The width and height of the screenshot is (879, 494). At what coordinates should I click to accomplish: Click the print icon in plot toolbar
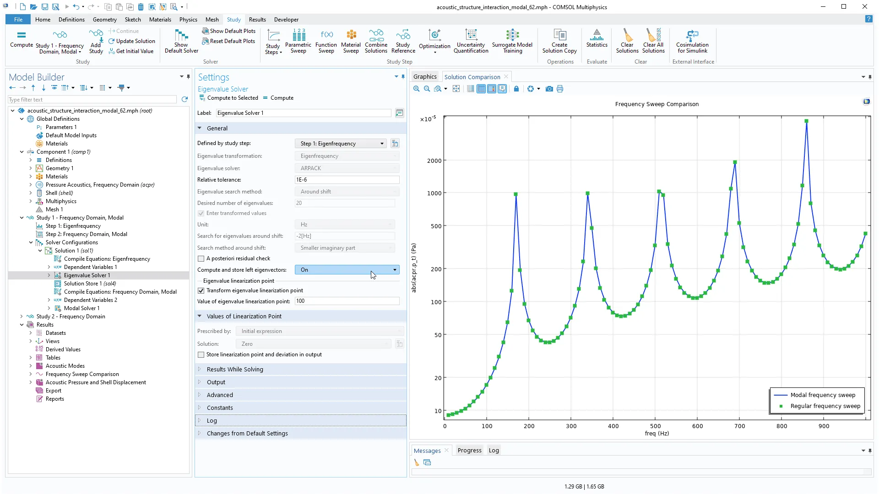coord(560,89)
